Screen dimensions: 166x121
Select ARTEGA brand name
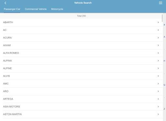[x=8, y=99]
